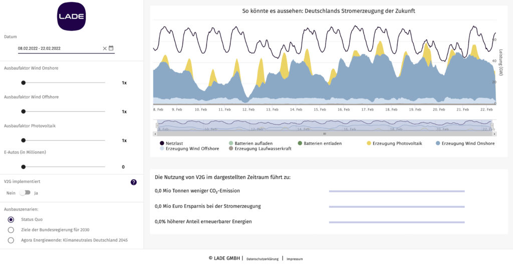
Task: Click Ausbaufaktor Photovoltaik slider handle
Action: 23,140
